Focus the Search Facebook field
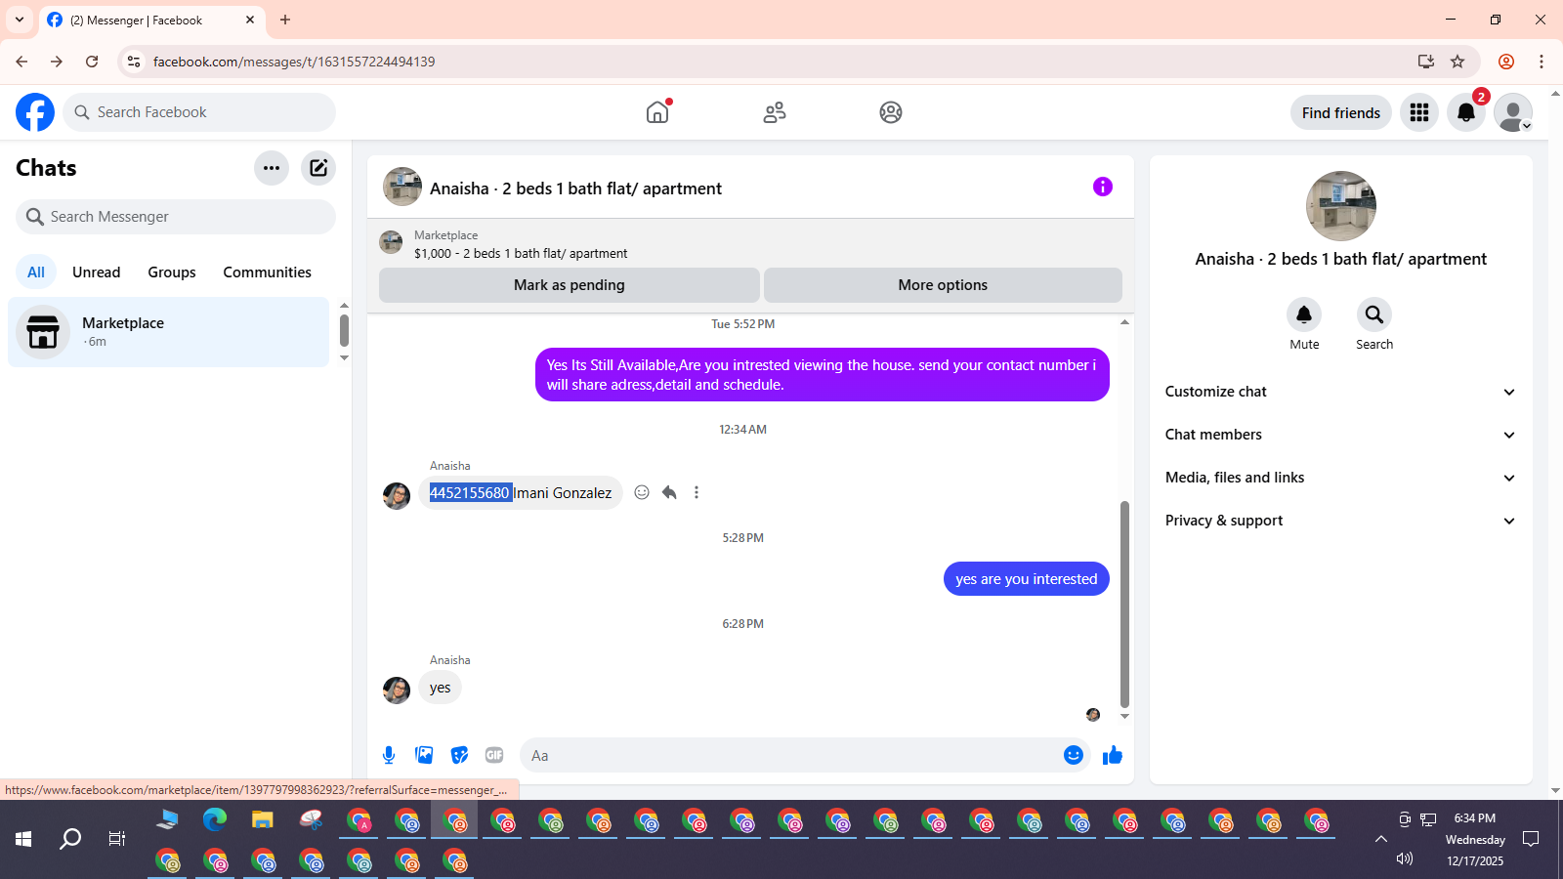 pyautogui.click(x=199, y=112)
